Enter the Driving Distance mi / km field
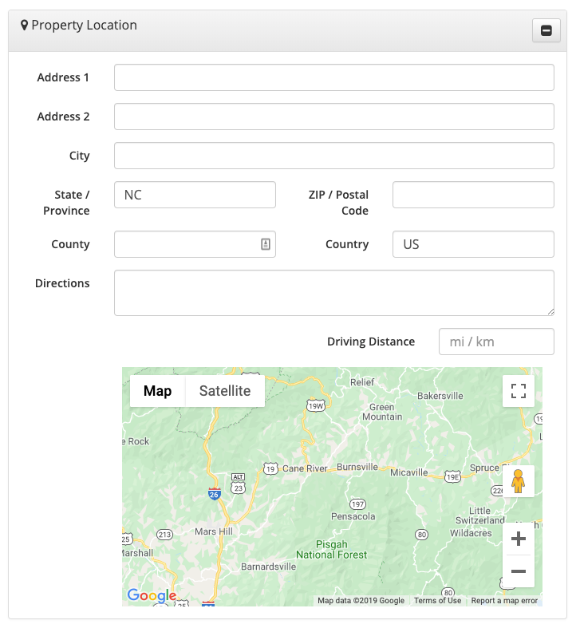The image size is (576, 628). pyautogui.click(x=496, y=342)
